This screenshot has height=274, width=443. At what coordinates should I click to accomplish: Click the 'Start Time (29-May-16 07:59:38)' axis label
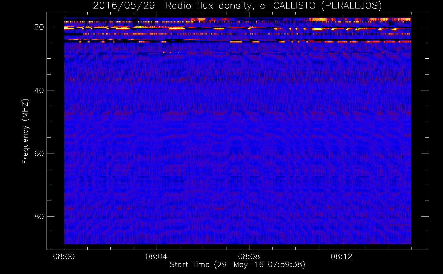pos(237,265)
